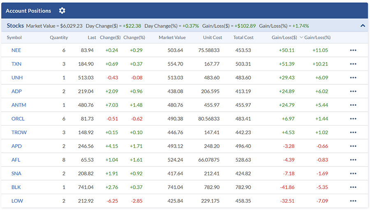Viewport: 370px width, 210px height.
Task: Select AFL unit cost 66.07875
Action: pos(209,160)
